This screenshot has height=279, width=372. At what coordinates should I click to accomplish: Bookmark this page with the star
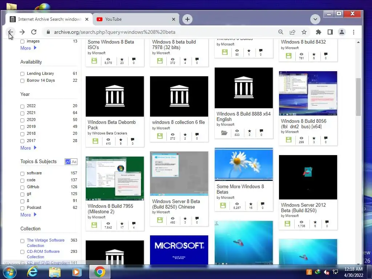coord(304,32)
